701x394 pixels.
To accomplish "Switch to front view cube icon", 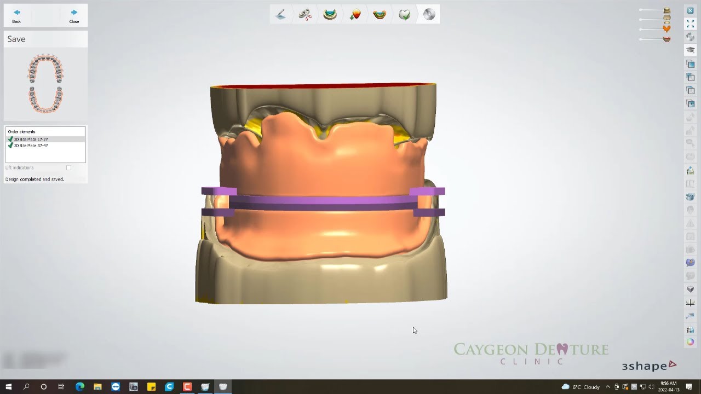I will pyautogui.click(x=690, y=64).
